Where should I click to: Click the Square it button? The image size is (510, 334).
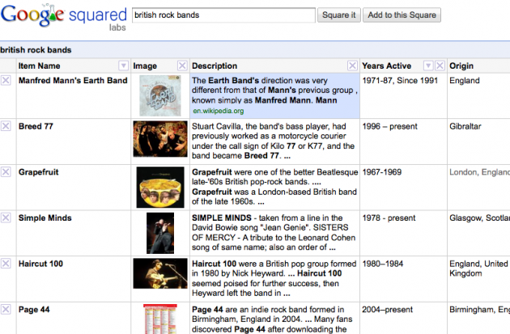tap(339, 15)
